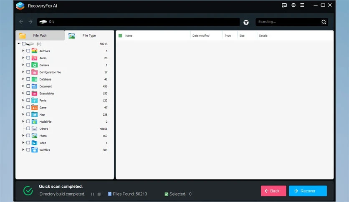Check the Audio checkbox
349x202 pixels.
(x=28, y=58)
